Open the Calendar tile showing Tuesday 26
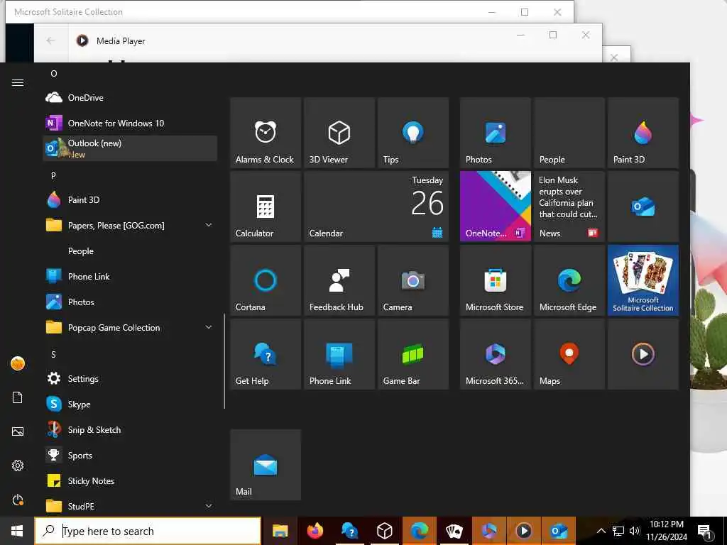Image resolution: width=727 pixels, height=545 pixels. click(x=376, y=207)
